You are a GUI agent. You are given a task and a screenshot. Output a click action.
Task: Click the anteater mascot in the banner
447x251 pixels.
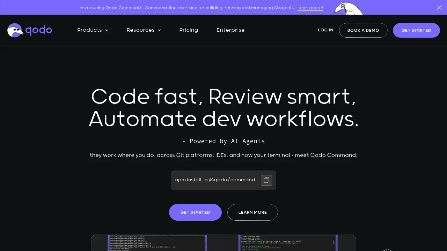pyautogui.click(x=348, y=8)
